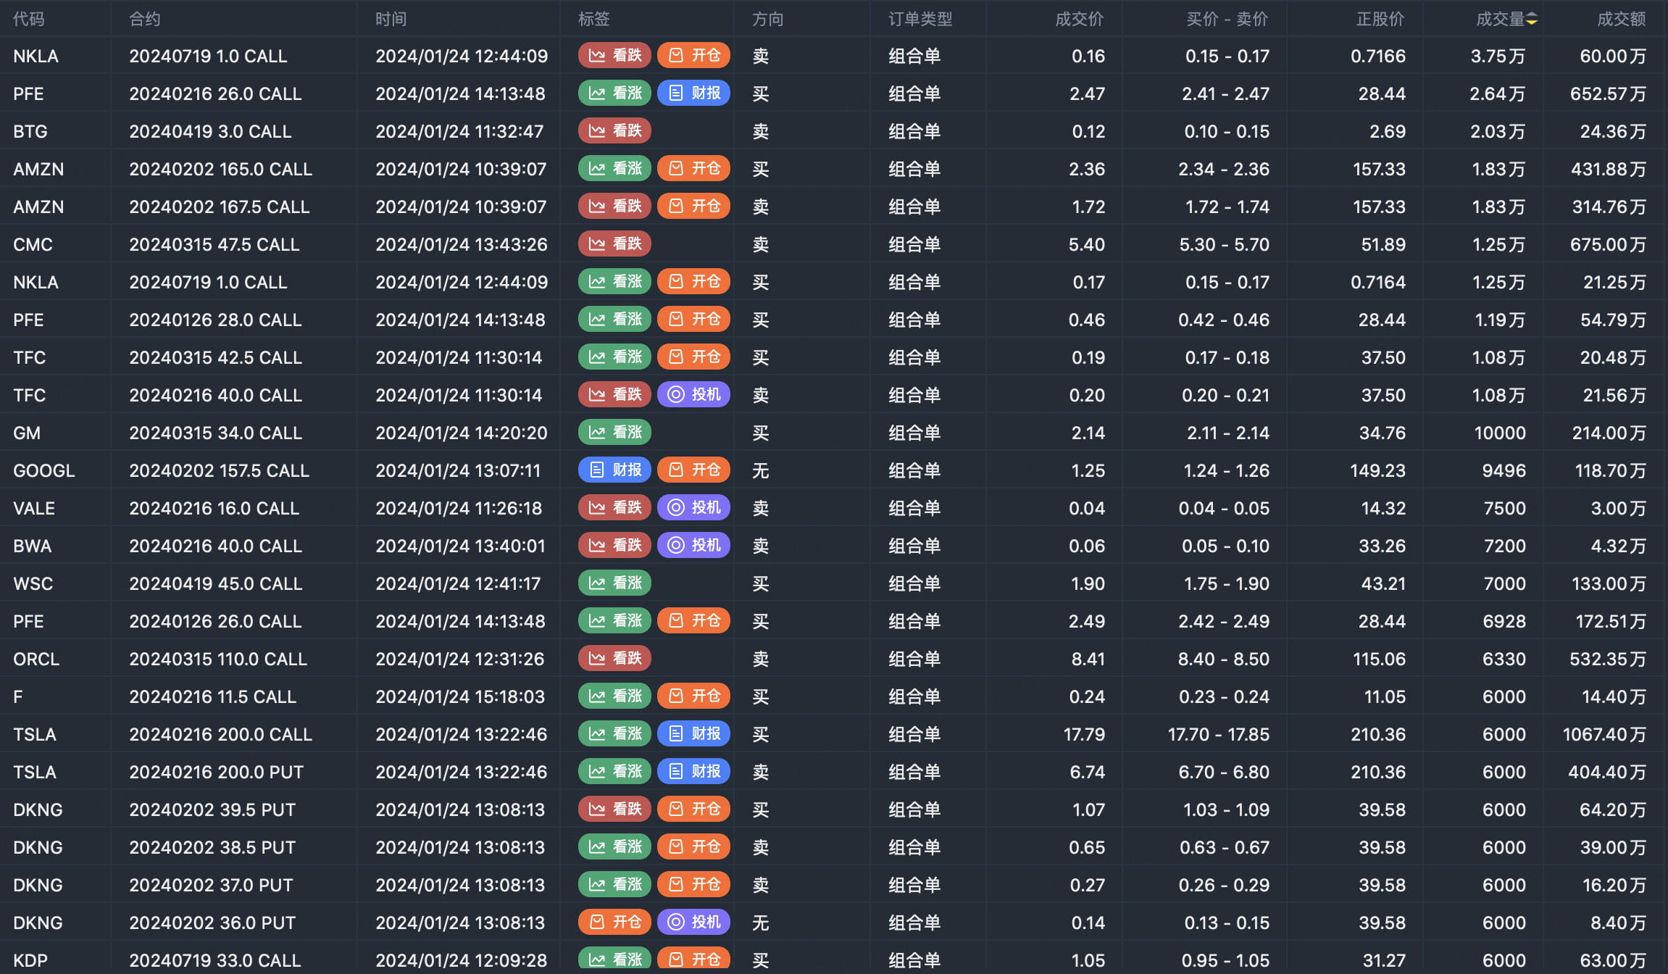Open CMC ticker symbol

tap(33, 244)
